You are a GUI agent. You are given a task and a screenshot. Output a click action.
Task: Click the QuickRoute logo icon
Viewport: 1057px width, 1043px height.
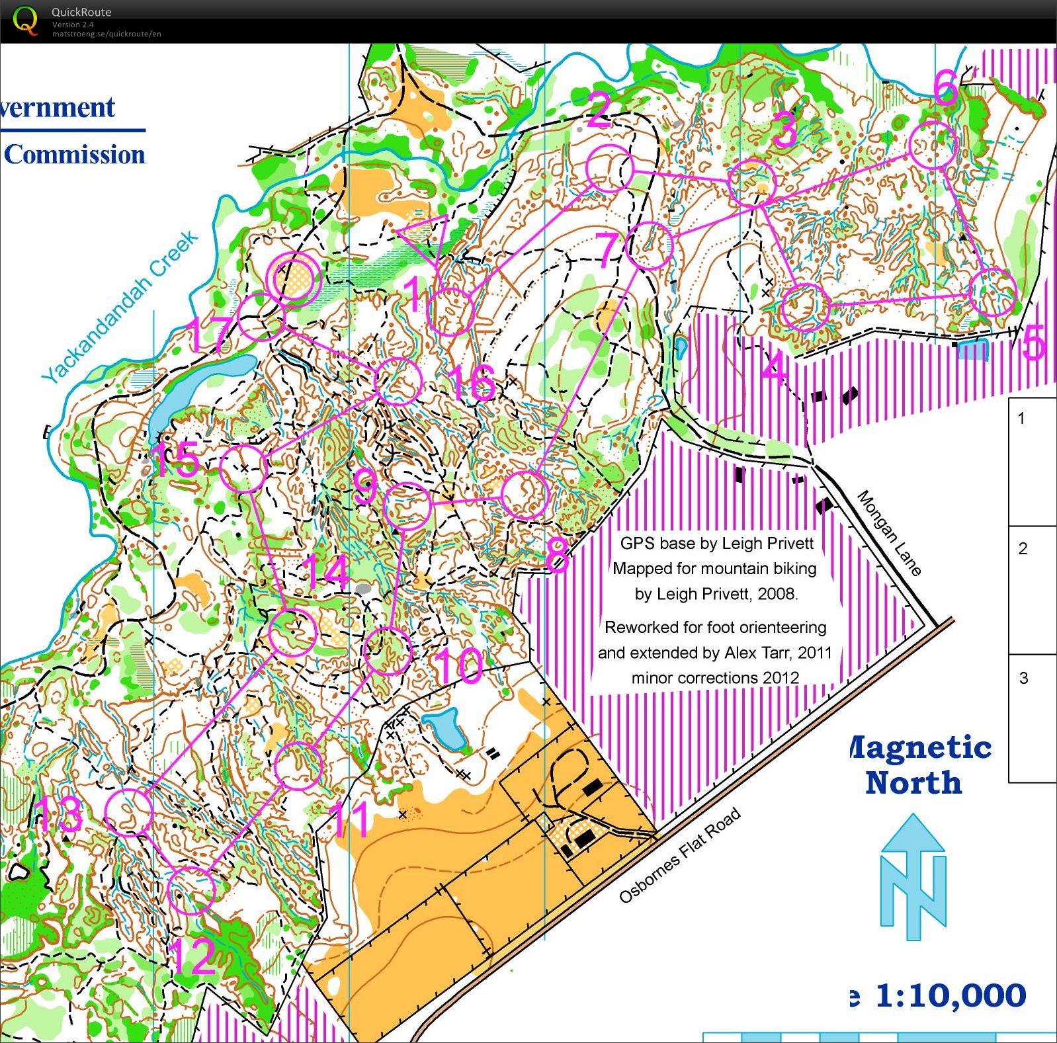click(x=25, y=20)
